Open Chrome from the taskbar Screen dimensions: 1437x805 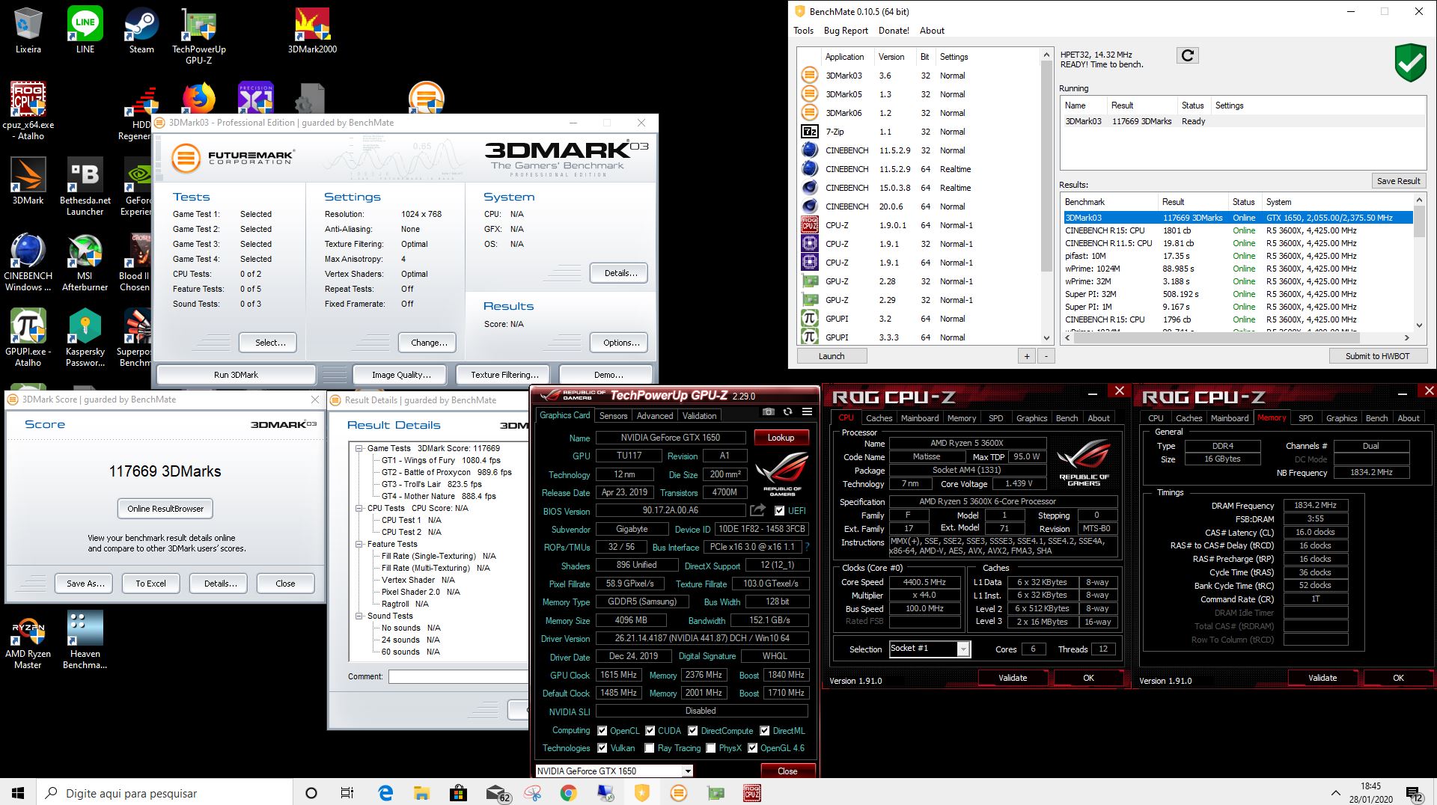pyautogui.click(x=568, y=793)
